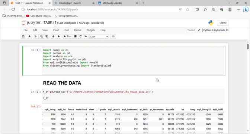The height and width of the screenshot is (134, 250).
Task: Open the tab actions menu icon
Action: point(4,3)
